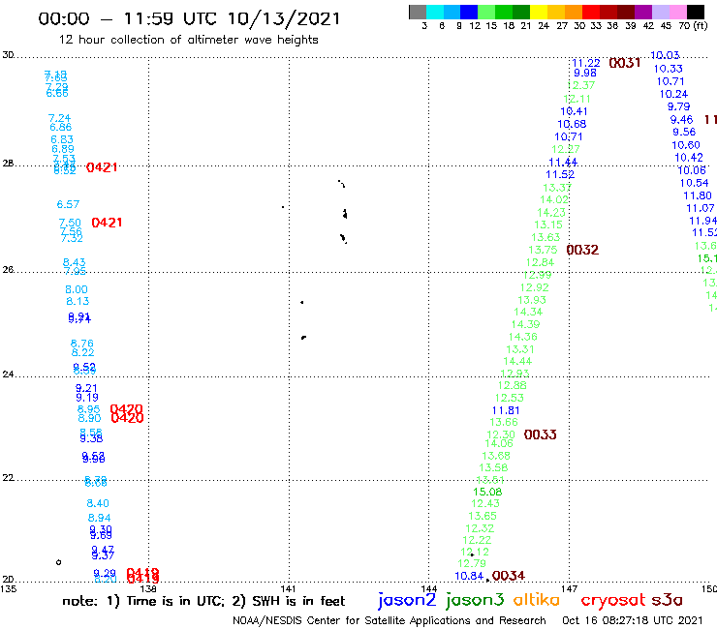Click the value '9.46'

[681, 120]
